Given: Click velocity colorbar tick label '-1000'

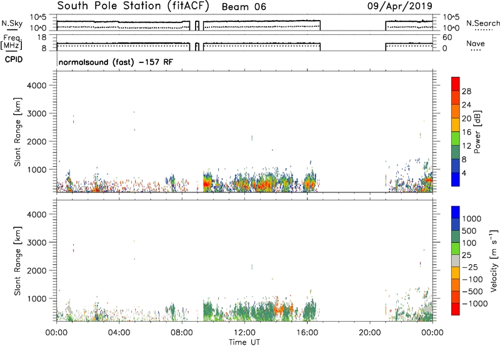Looking at the screenshot, I should (474, 304).
